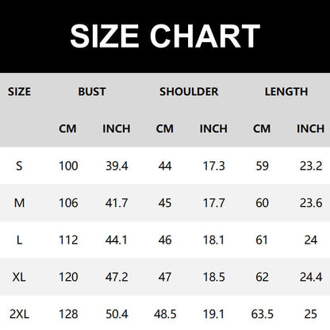Screen dimensions: 330x330
Task: Click length inch value 24.4
Action: point(311,277)
